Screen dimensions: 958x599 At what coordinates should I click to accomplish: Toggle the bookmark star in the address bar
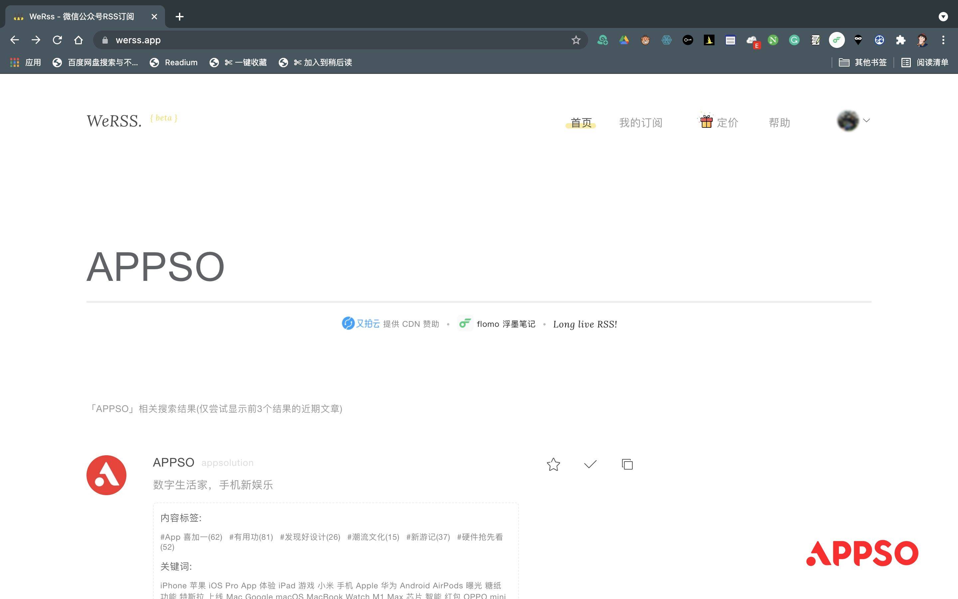click(576, 40)
